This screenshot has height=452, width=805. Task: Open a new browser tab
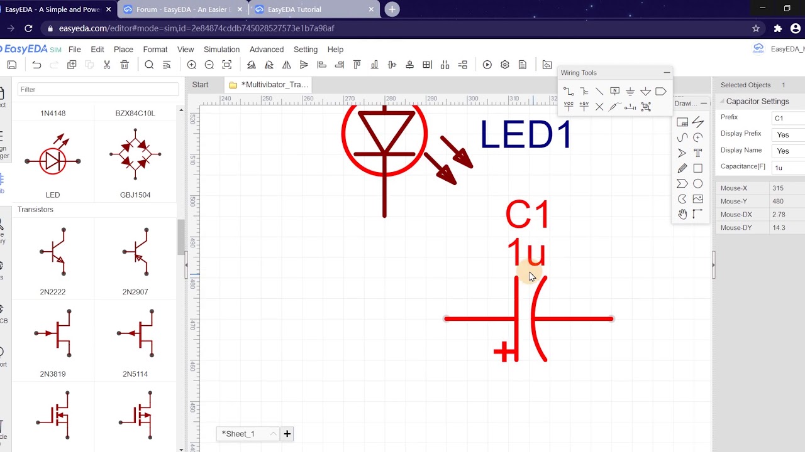click(x=392, y=9)
